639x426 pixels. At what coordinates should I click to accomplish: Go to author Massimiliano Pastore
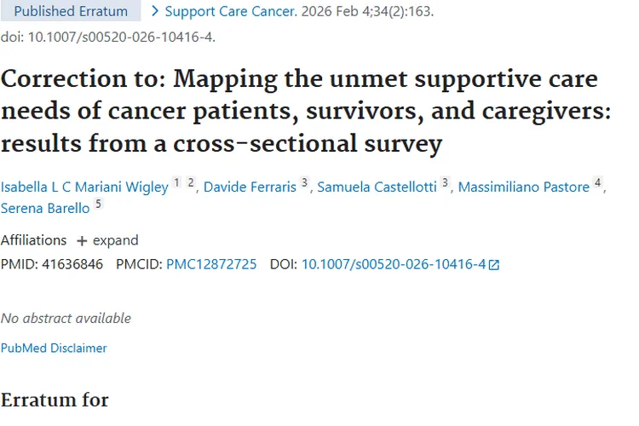(x=523, y=187)
